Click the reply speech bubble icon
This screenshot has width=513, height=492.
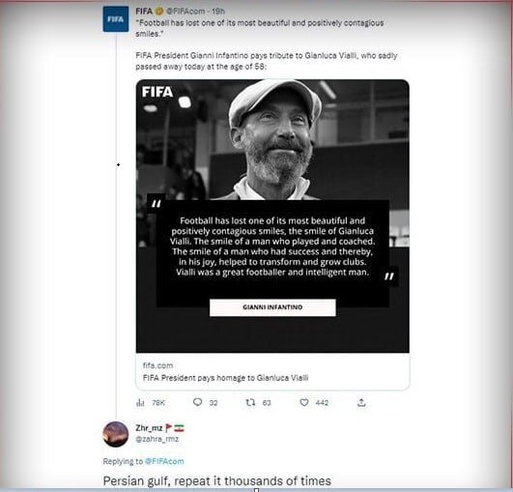(198, 402)
